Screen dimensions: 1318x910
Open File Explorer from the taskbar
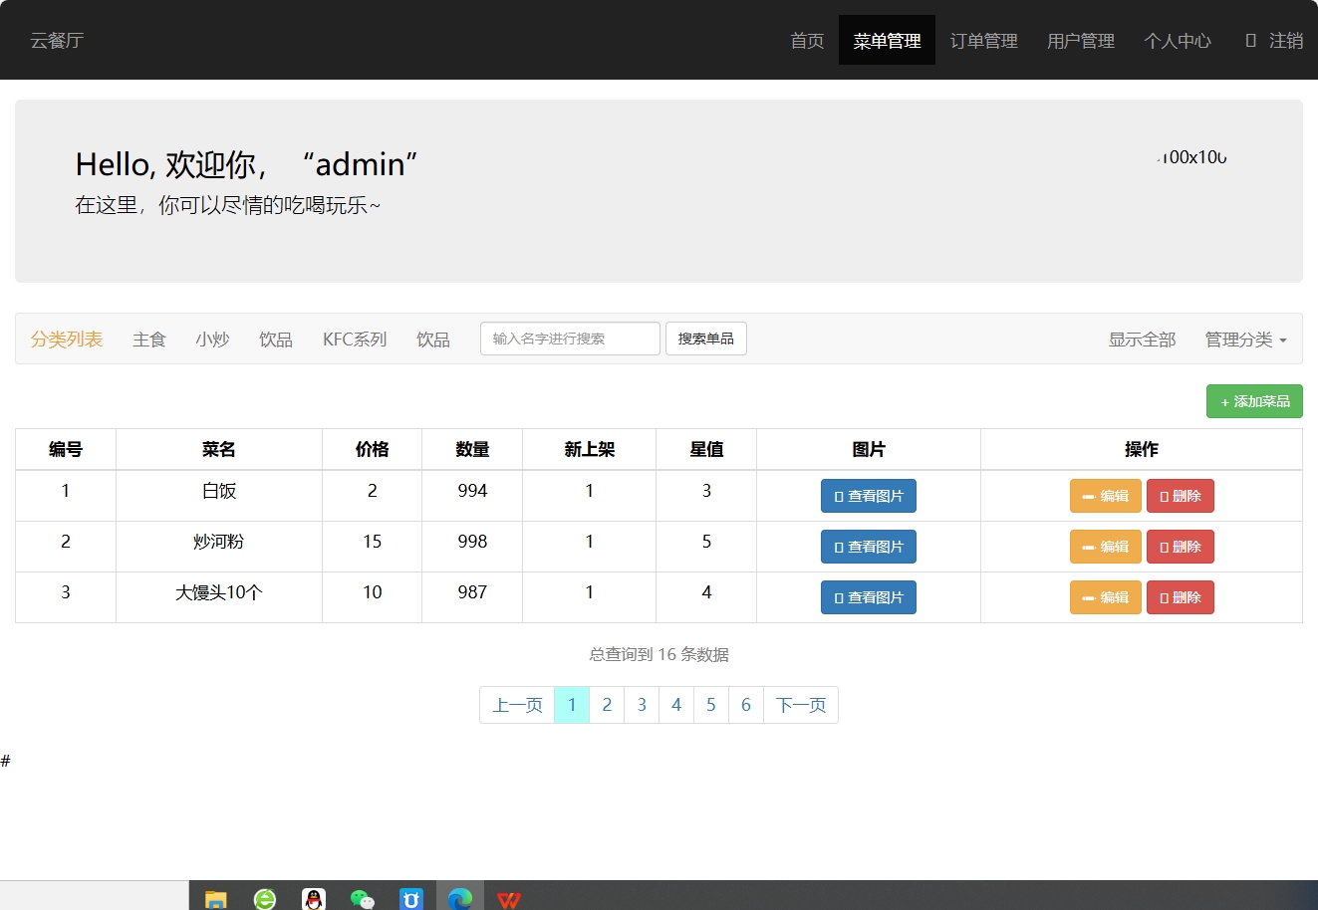(x=216, y=899)
